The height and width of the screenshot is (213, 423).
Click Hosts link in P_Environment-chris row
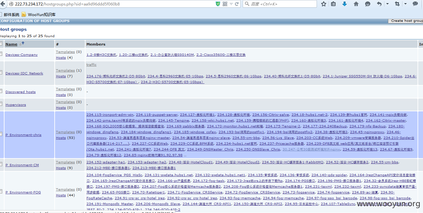61,138
